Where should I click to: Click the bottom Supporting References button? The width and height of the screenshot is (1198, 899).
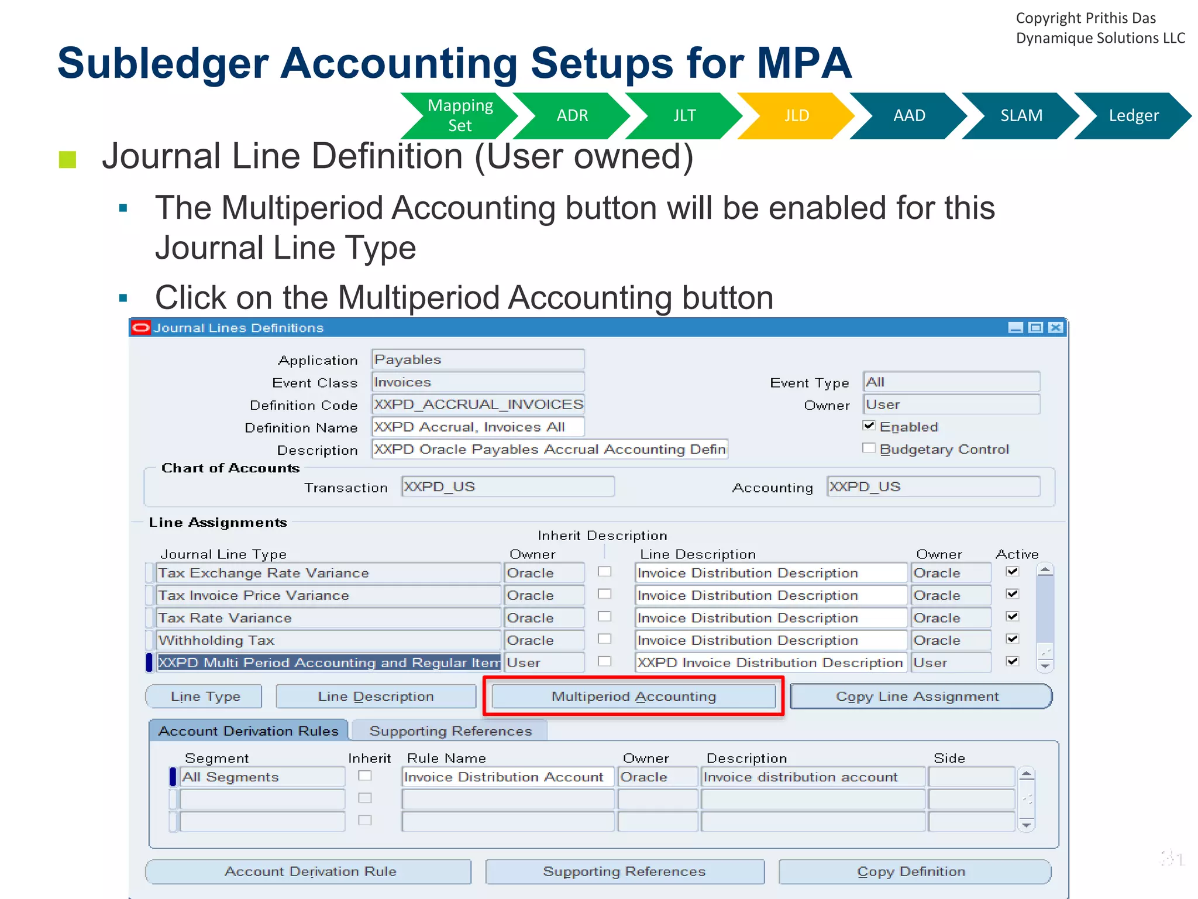625,871
